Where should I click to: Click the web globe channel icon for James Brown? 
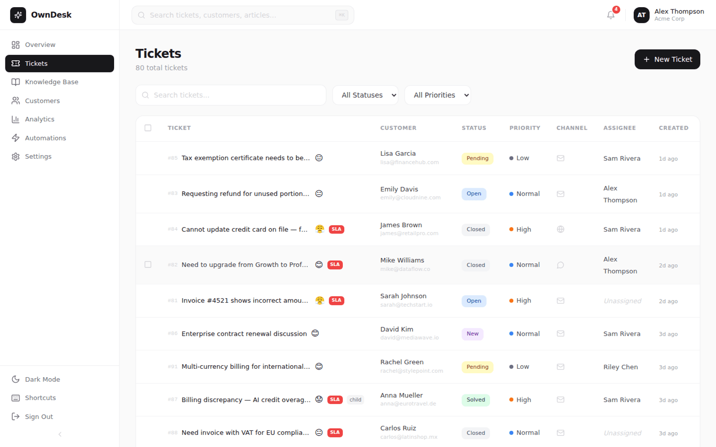pos(560,229)
